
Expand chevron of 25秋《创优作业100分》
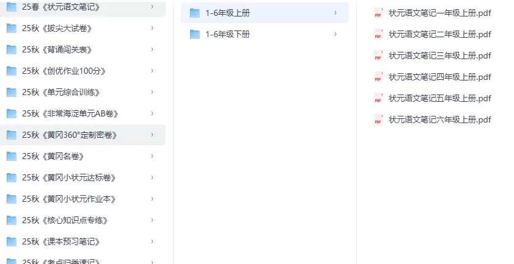[x=152, y=71]
